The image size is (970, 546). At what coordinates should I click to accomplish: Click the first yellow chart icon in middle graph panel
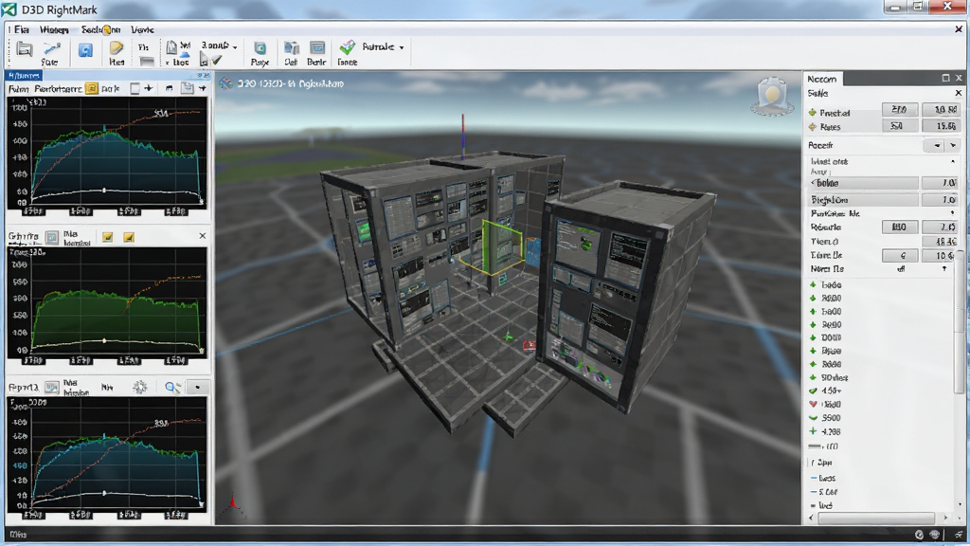[x=108, y=237]
